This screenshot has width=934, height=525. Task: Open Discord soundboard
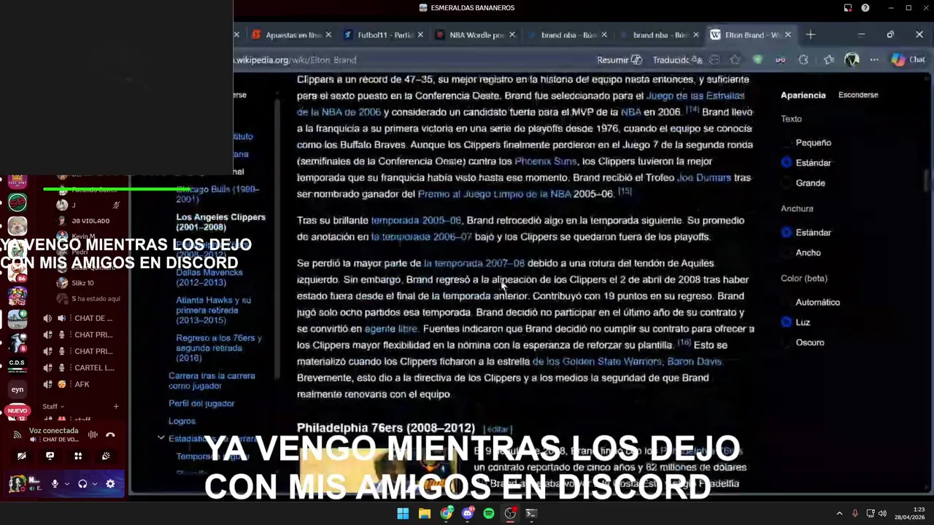106,456
